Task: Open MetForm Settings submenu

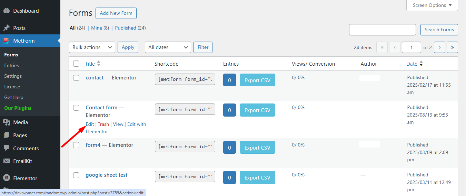Action: (13, 76)
